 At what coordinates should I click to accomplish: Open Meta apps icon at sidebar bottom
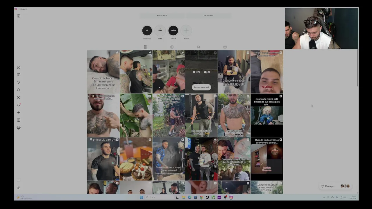point(19,188)
